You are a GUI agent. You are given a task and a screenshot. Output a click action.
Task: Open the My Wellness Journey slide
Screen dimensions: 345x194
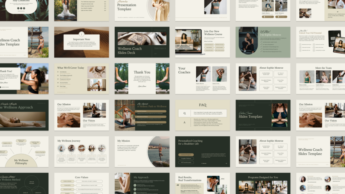81,152
